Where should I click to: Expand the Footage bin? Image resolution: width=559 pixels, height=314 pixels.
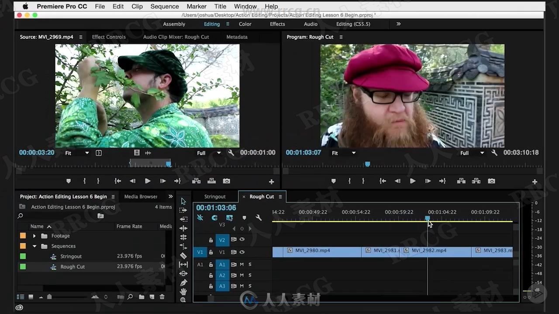click(34, 236)
